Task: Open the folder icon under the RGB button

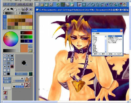Action: click(30, 50)
